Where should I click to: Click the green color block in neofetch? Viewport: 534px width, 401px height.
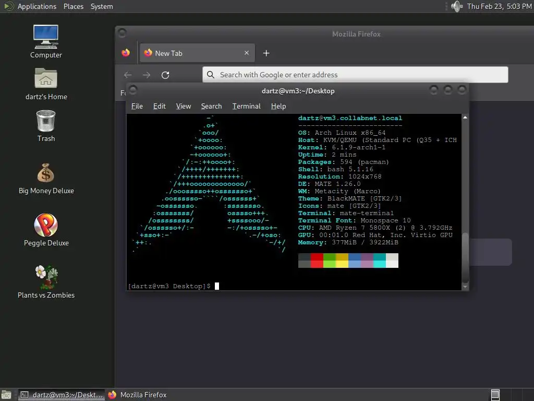click(330, 261)
